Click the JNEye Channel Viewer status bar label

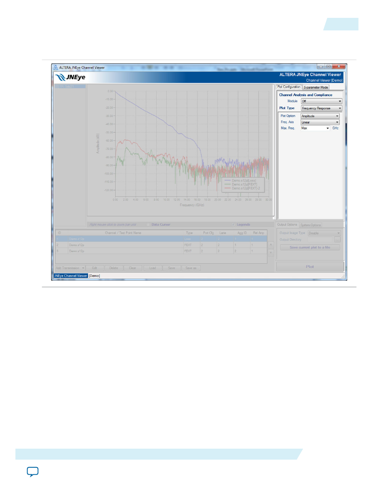[x=71, y=276]
